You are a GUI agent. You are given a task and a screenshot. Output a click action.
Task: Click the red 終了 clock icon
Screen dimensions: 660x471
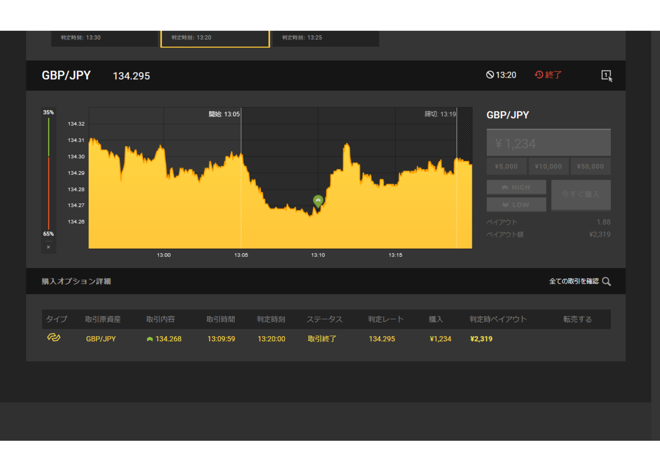pos(539,75)
